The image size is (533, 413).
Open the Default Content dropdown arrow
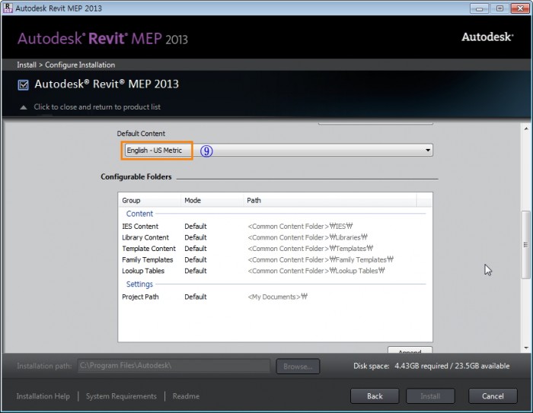[429, 151]
